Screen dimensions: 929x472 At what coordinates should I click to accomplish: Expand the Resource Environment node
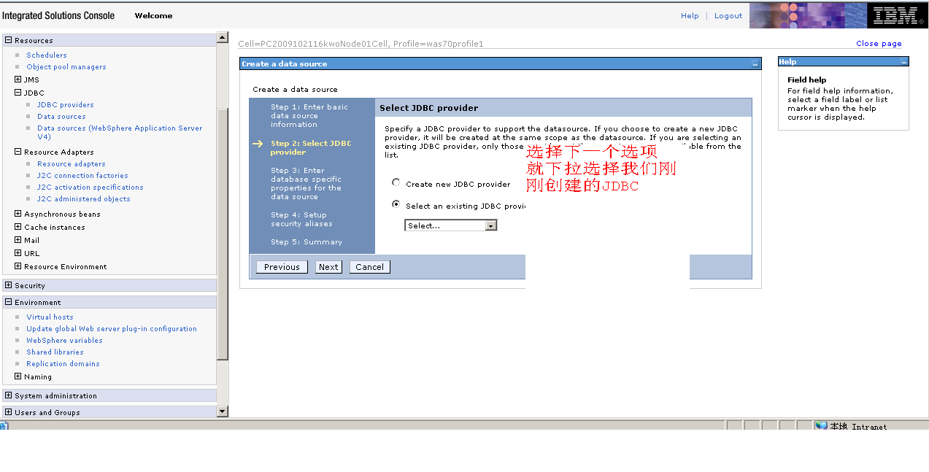18,266
